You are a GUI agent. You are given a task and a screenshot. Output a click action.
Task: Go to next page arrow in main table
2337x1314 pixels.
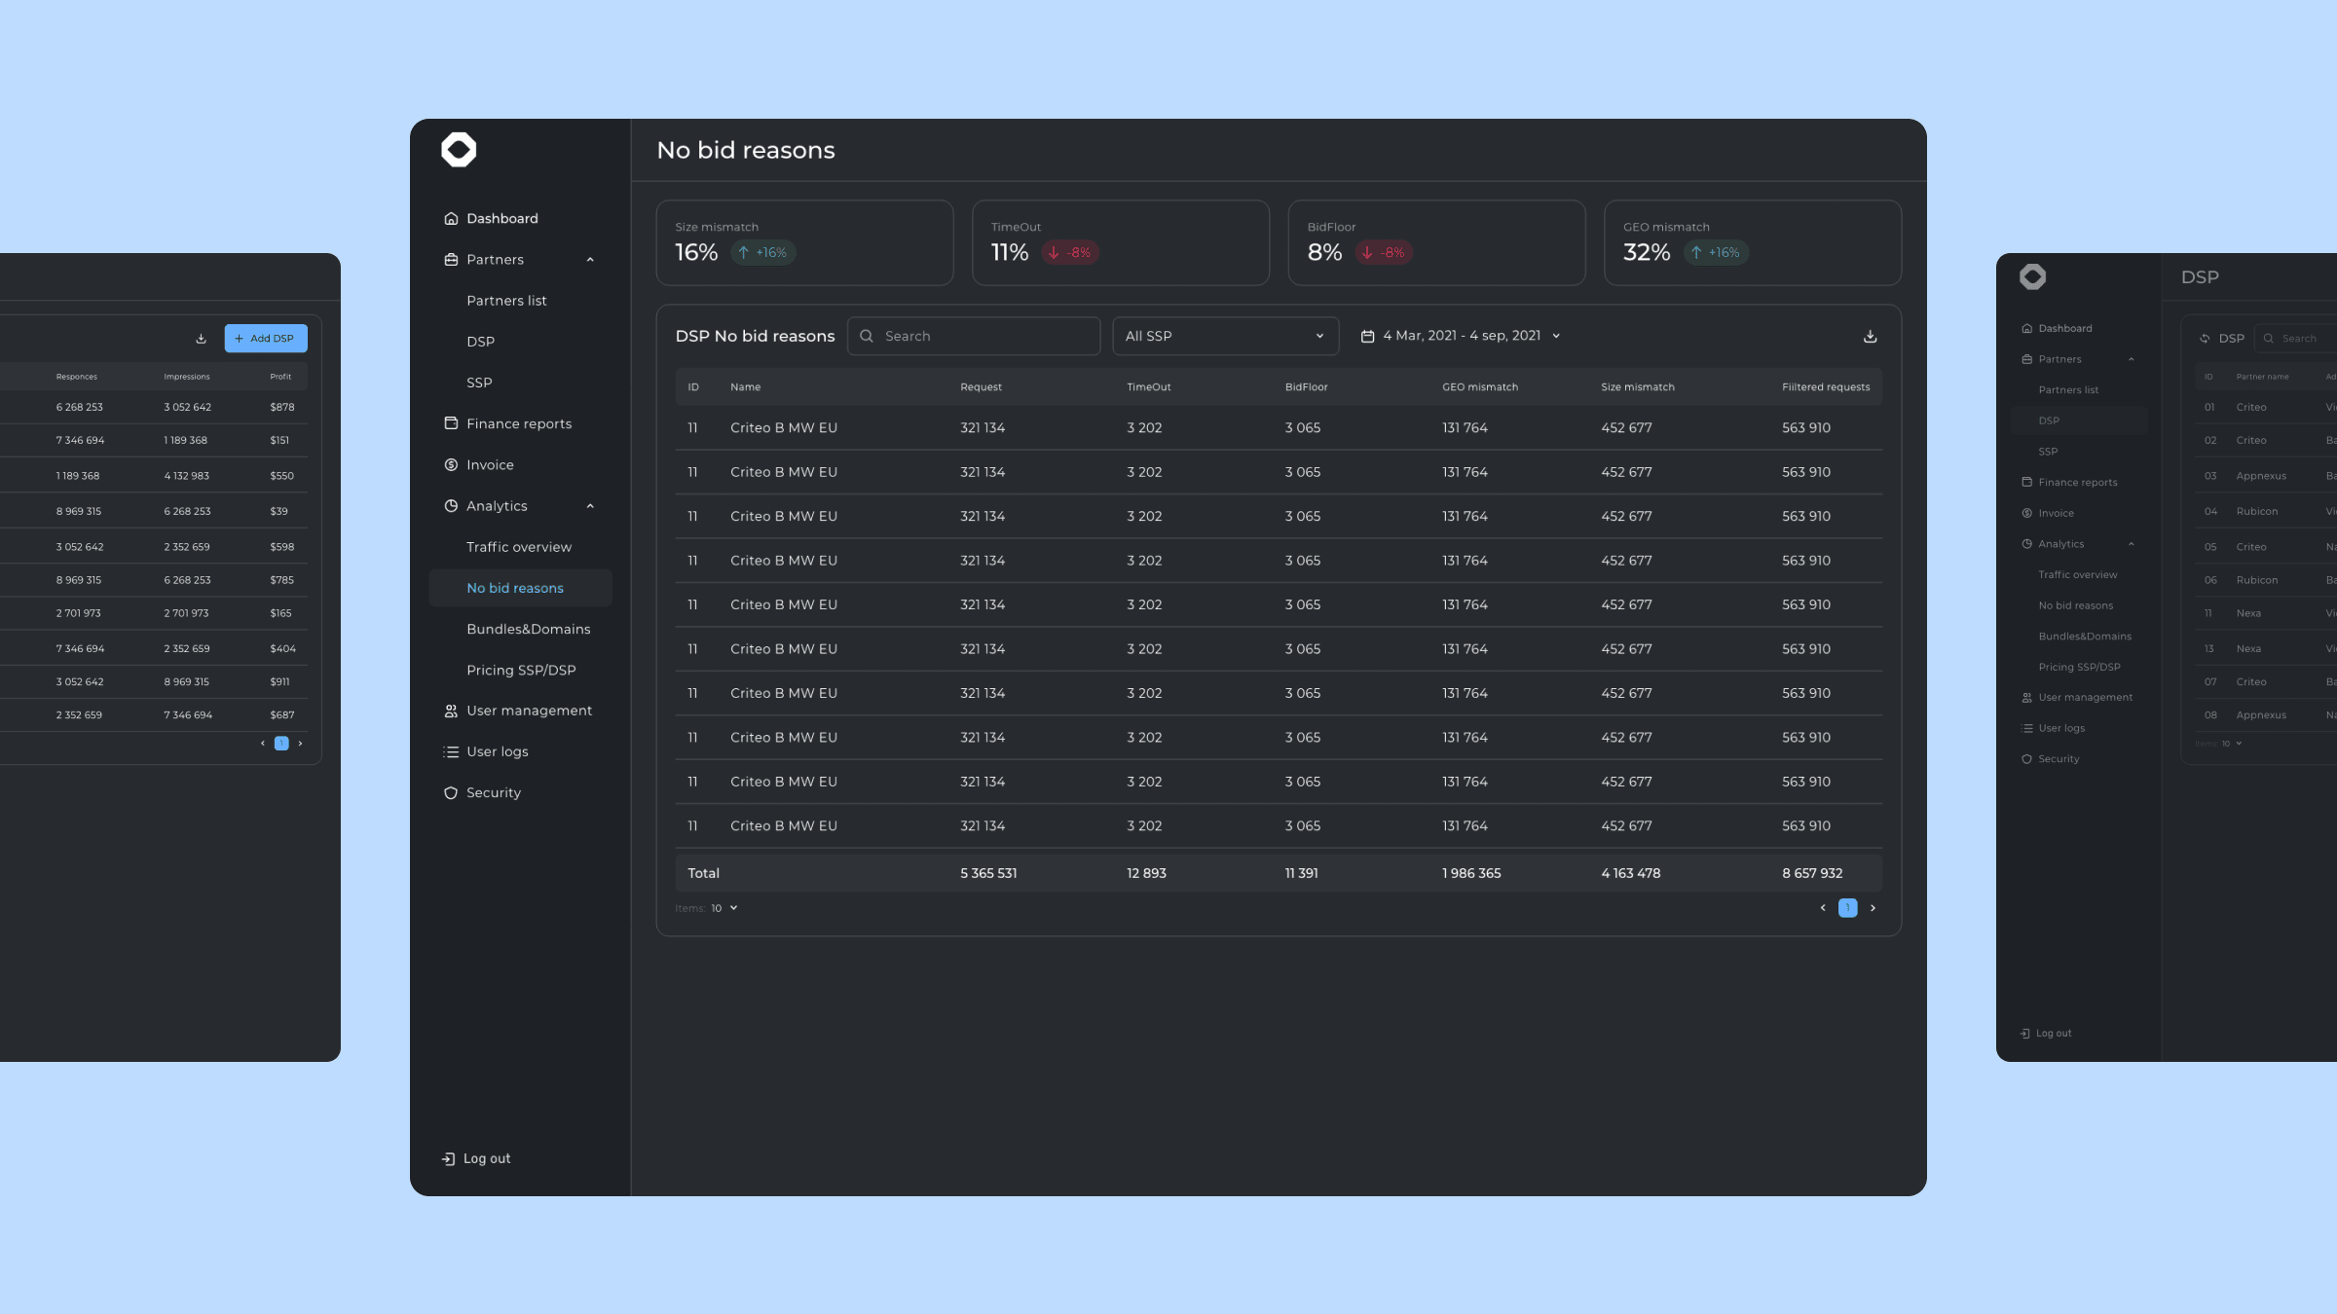pos(1873,908)
